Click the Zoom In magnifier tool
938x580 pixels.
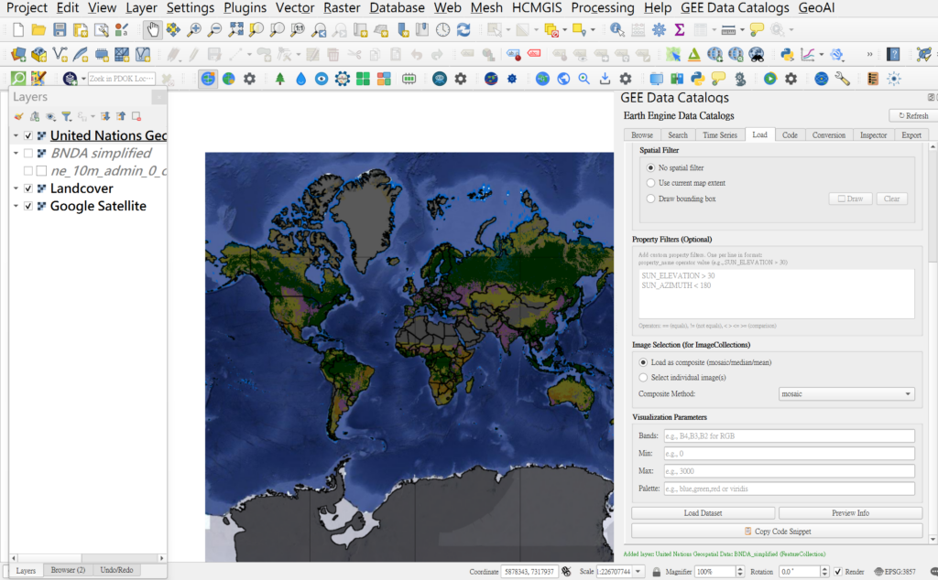tap(194, 30)
